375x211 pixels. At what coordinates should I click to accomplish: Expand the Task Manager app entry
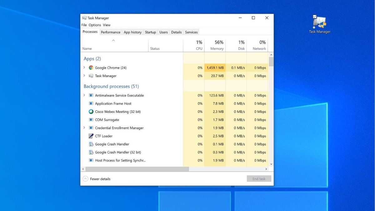(84, 76)
